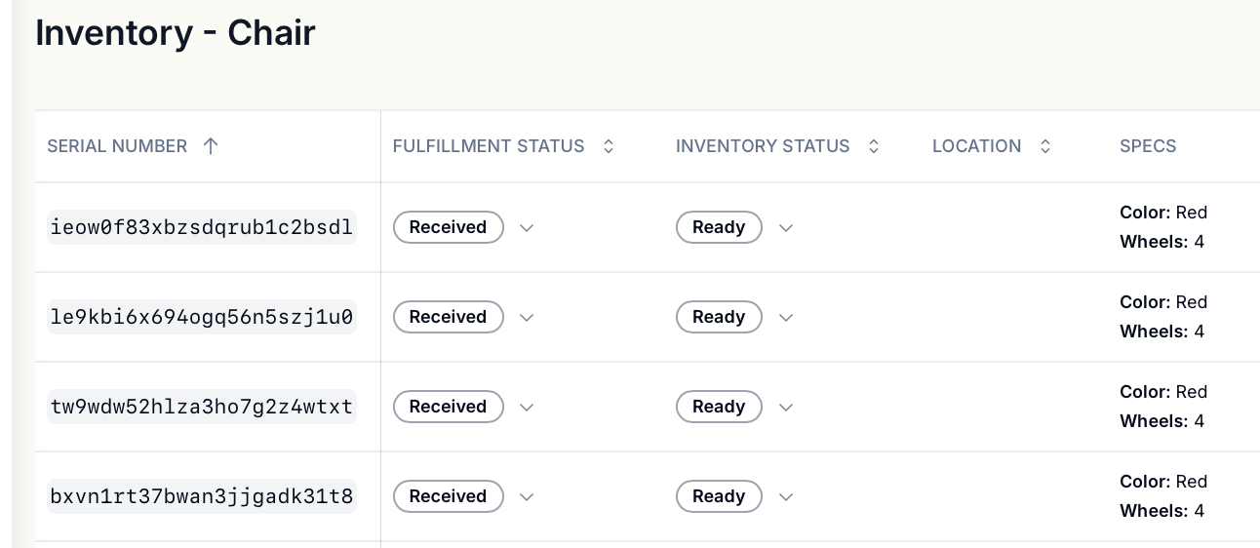The image size is (1260, 548).
Task: Click Received badge in first row
Action: [x=448, y=227]
